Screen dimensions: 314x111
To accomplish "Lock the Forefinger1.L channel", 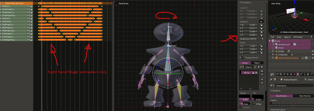I will pyautogui.click(x=31, y=34).
